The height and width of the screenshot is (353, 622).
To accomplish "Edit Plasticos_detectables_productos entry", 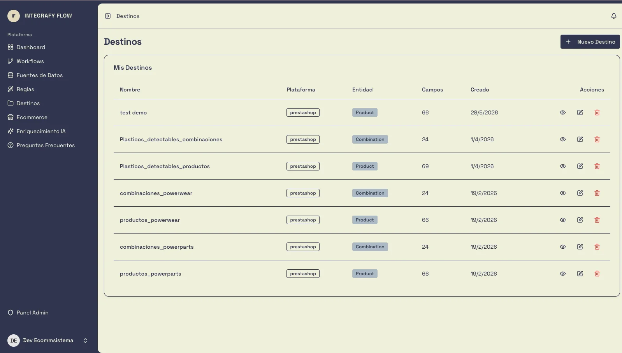I will [x=580, y=166].
